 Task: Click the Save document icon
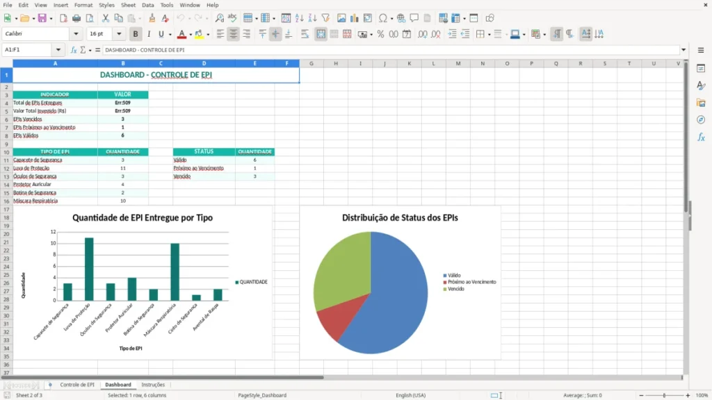coord(42,18)
